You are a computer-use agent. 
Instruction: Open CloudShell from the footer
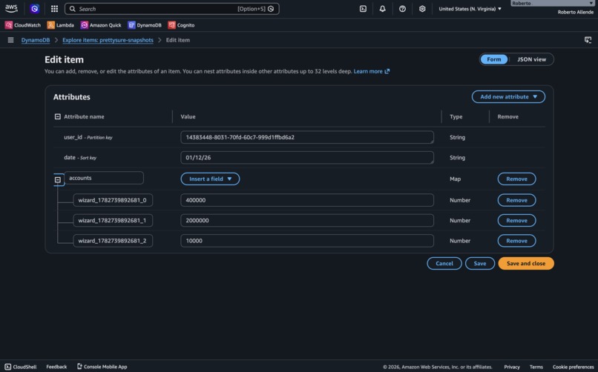pos(21,367)
